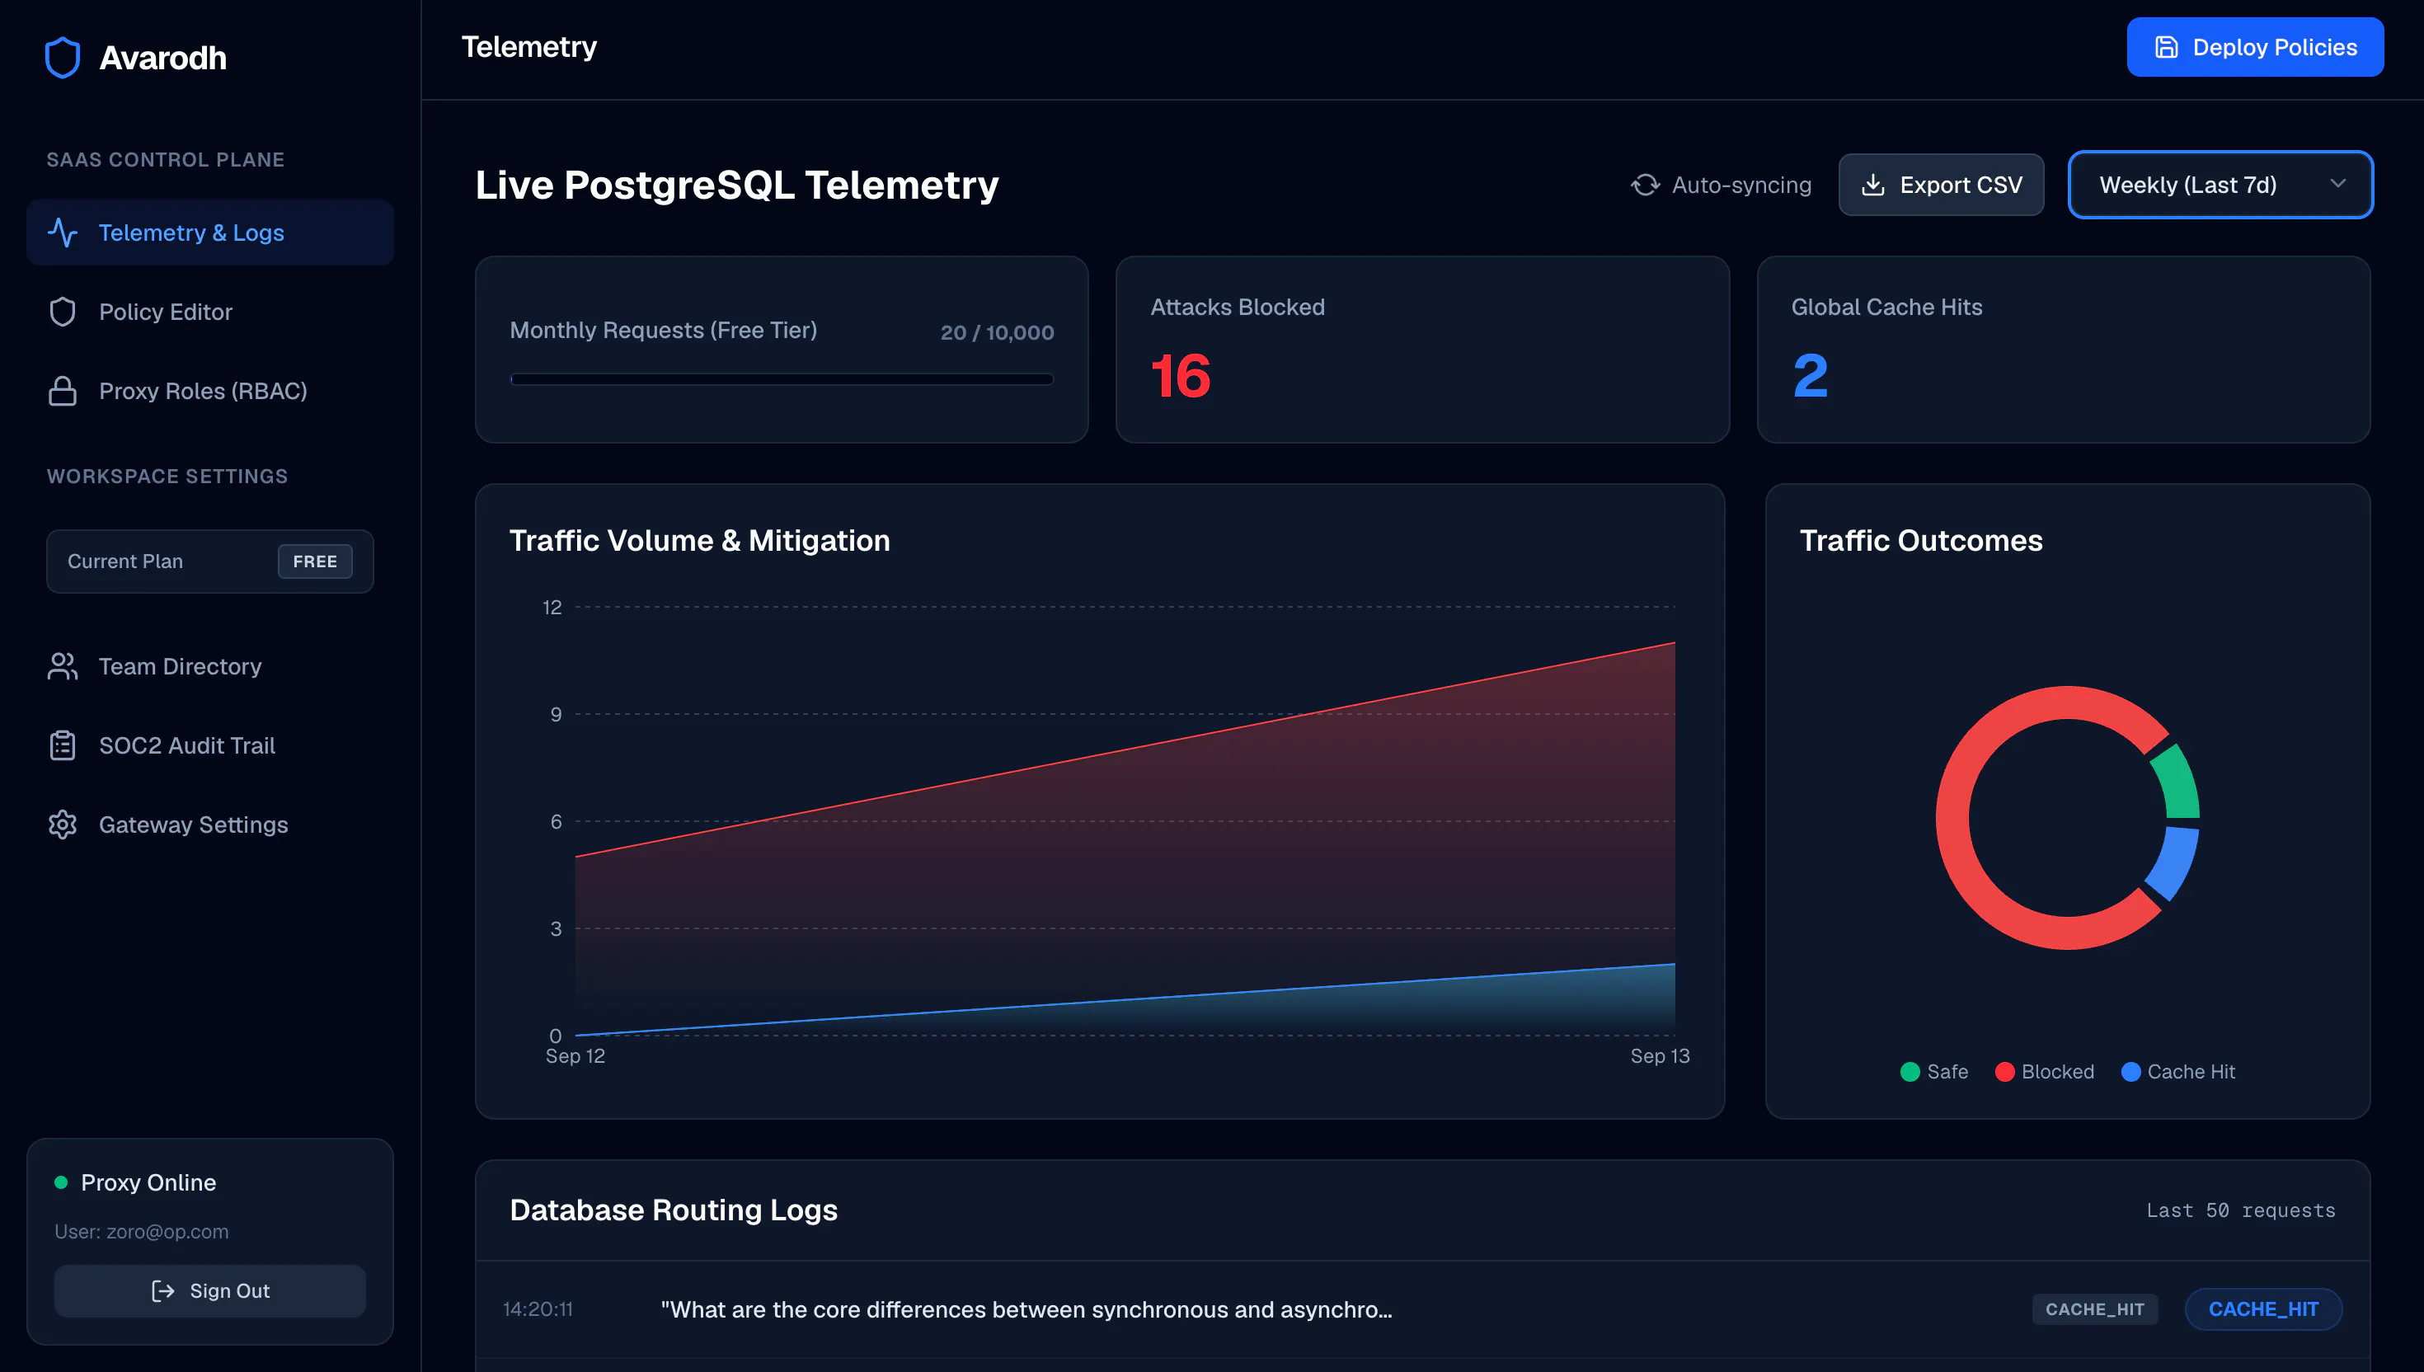2424x1372 pixels.
Task: Click the sign out arrow icon
Action: (x=163, y=1291)
